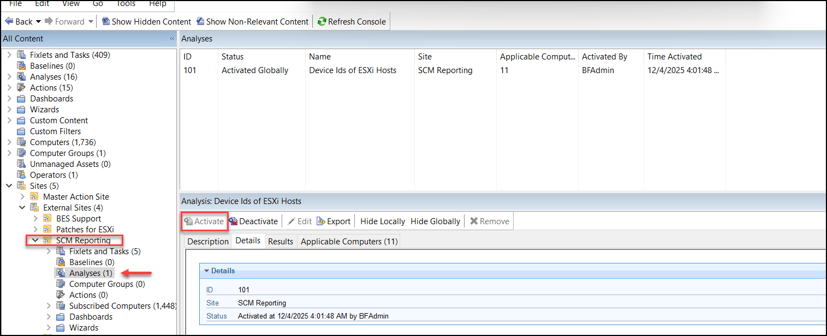Click the Back arrow icon
Image resolution: width=827 pixels, height=336 pixels.
tap(9, 22)
